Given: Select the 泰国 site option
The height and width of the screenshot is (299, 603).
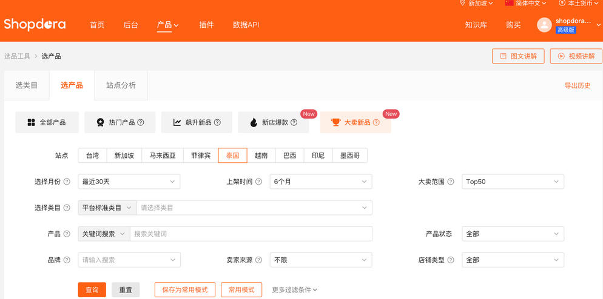Looking at the screenshot, I should [x=233, y=156].
